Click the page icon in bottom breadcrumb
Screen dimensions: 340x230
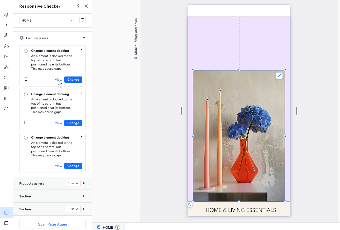tap(99, 227)
